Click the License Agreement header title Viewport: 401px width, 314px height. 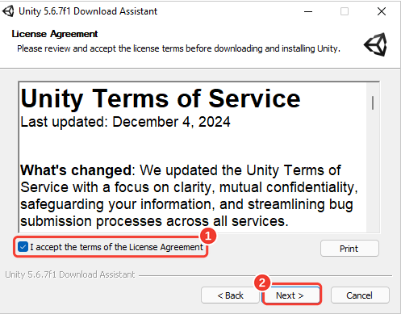tap(55, 34)
